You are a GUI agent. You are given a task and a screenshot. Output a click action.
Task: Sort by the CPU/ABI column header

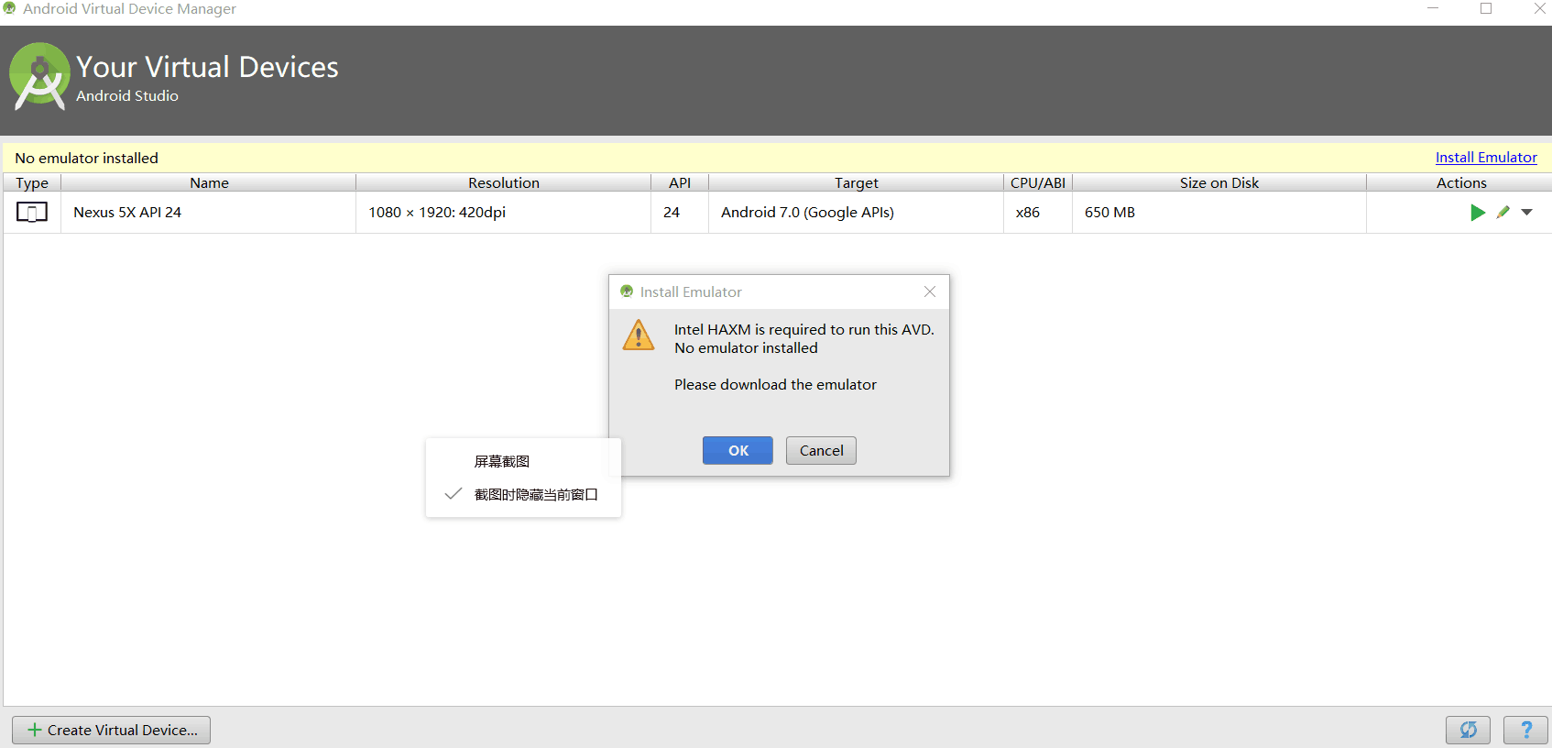pos(1038,182)
